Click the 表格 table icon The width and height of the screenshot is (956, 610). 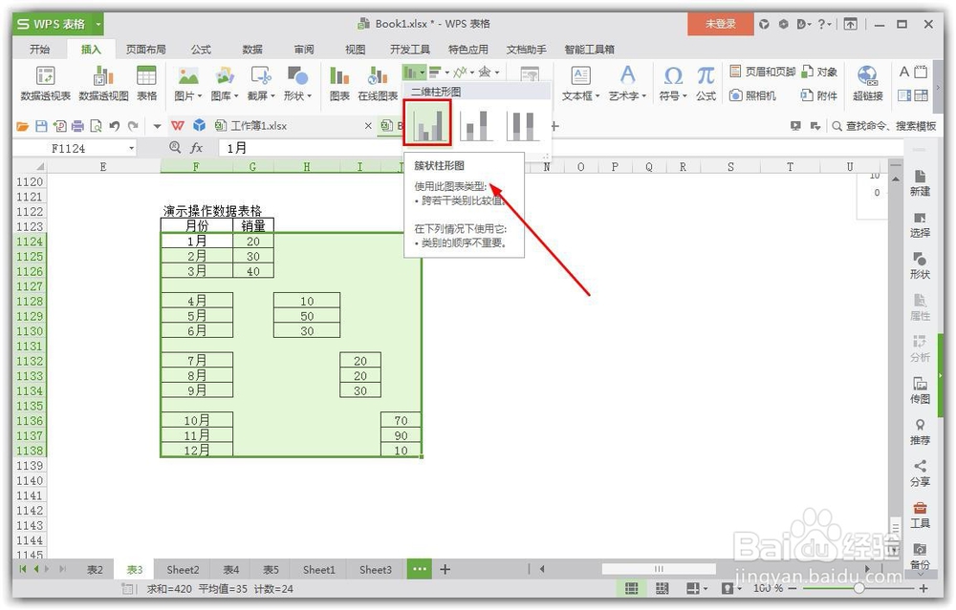pyautogui.click(x=146, y=83)
